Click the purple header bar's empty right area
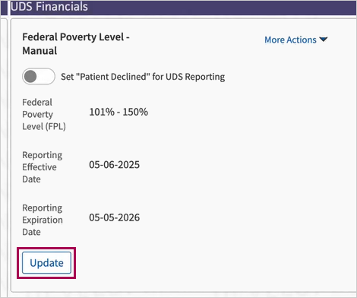The image size is (357, 298). click(x=223, y=7)
